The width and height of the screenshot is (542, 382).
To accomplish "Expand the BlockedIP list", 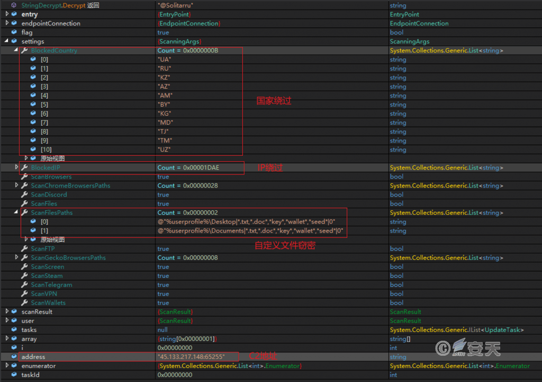I will tap(17, 167).
